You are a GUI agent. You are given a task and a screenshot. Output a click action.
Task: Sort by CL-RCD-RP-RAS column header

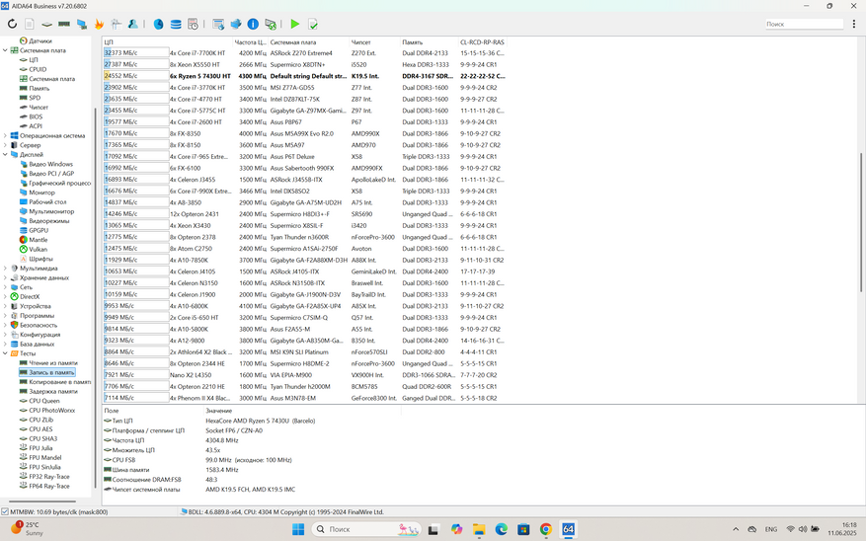(x=482, y=41)
